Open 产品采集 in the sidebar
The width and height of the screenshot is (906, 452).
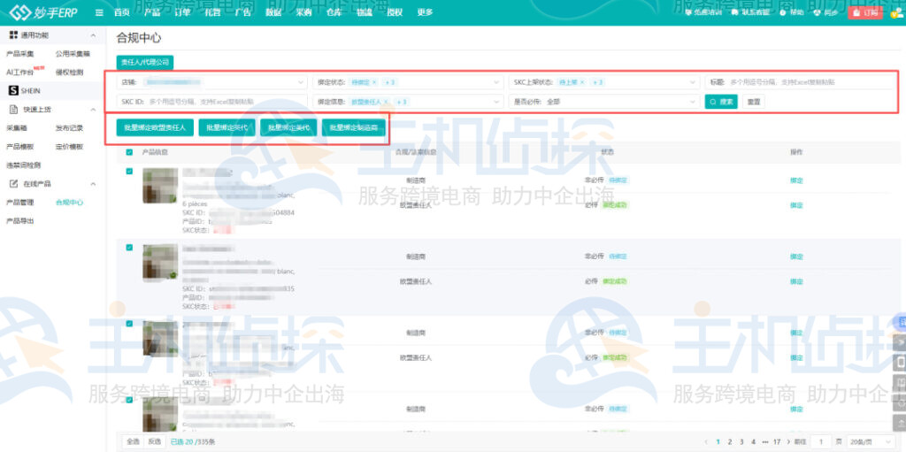tap(19, 54)
